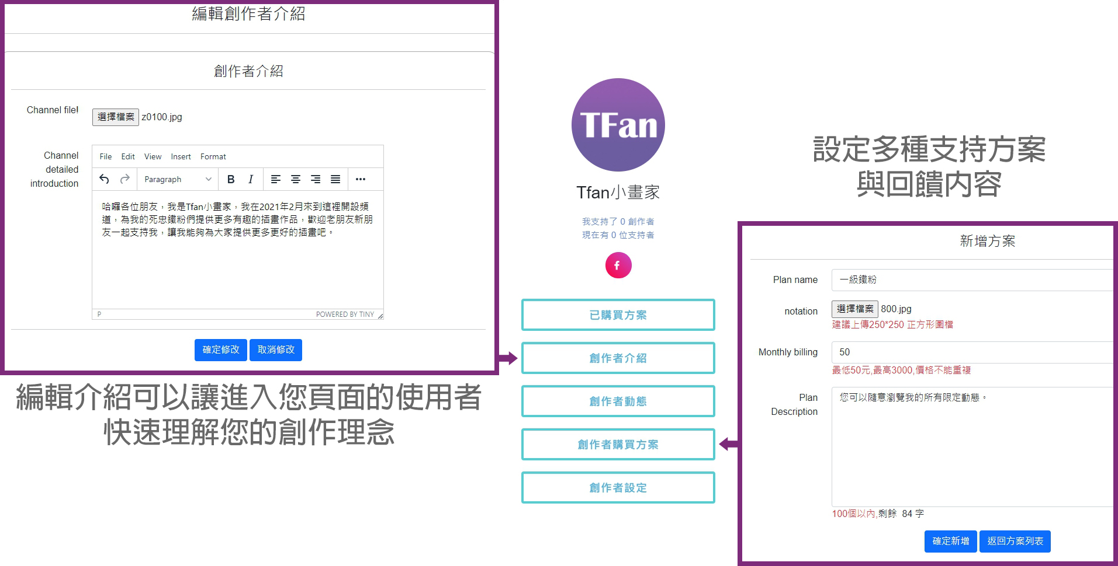Click the undo arrow in editor toolbar
Screen dimensions: 1118x566
pyautogui.click(x=104, y=179)
